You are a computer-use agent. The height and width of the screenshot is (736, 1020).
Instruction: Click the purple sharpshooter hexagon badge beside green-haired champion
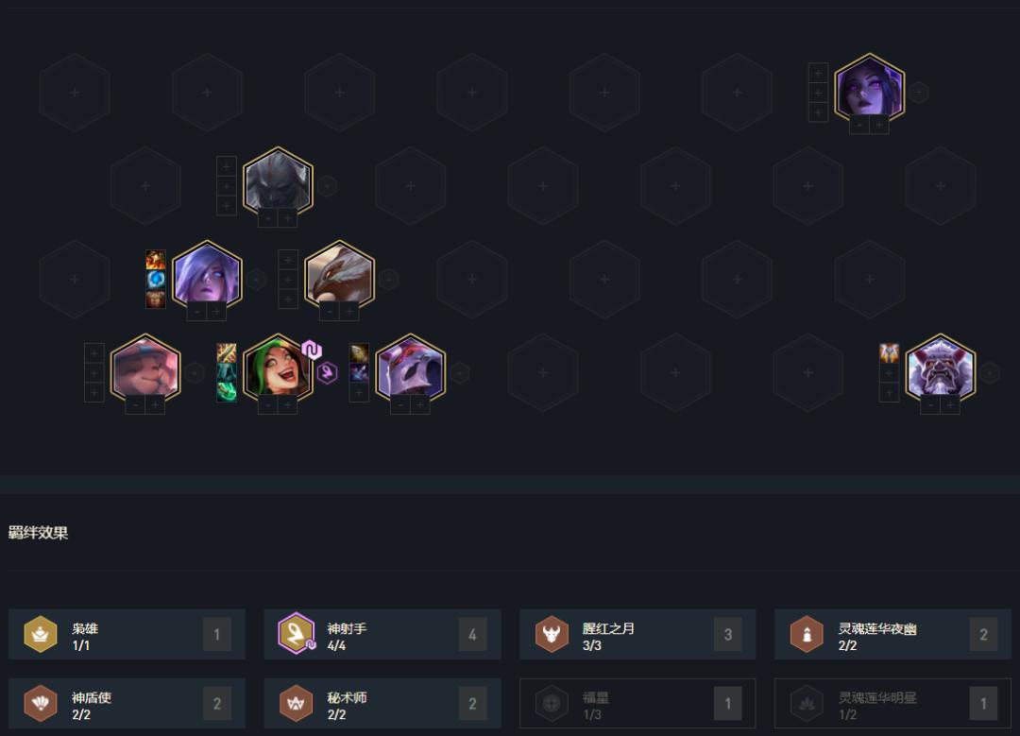(327, 373)
